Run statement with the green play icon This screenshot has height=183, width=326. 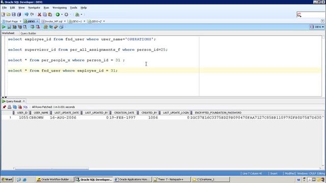click(x=4, y=27)
